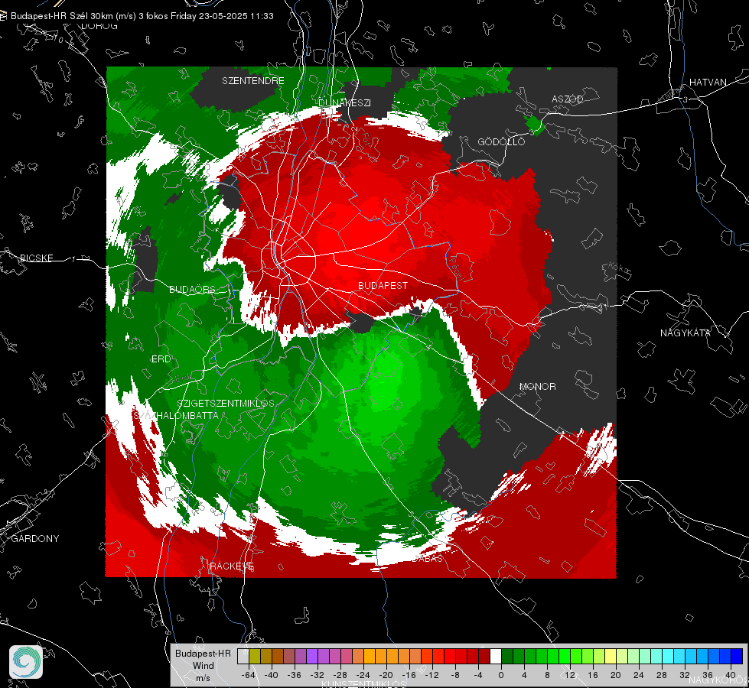
Task: Click the SZÁZHALOMBATTA label
Action: point(176,415)
